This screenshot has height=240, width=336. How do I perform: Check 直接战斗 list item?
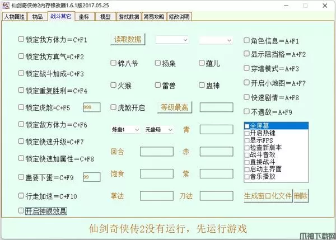tap(247, 162)
